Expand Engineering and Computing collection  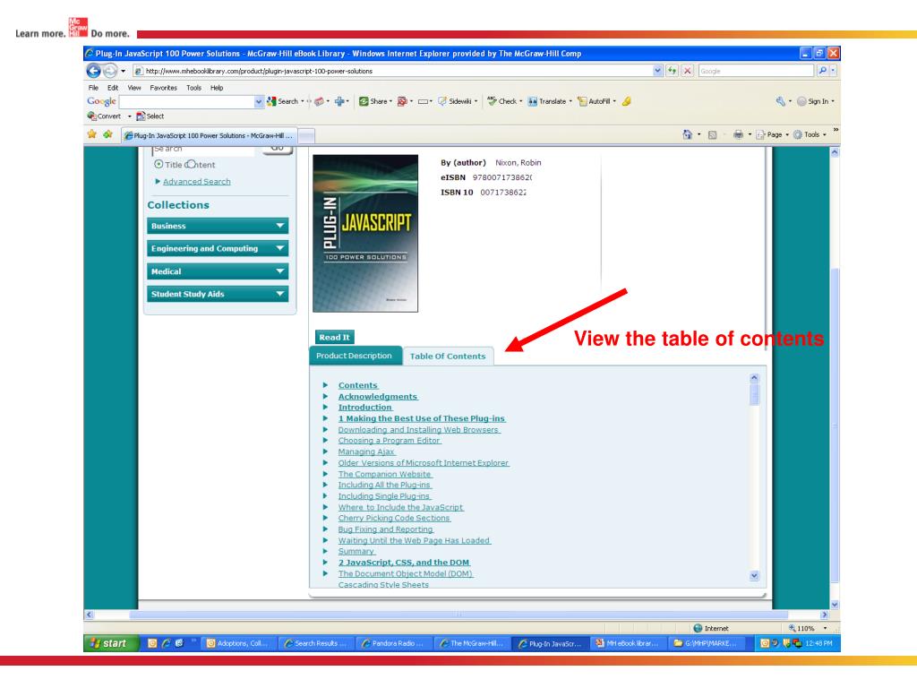pos(218,249)
